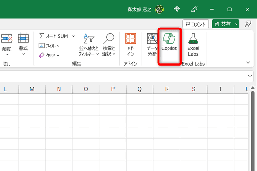Click the 削除 delete cells icon
The width and height of the screenshot is (257, 171).
pos(7,38)
